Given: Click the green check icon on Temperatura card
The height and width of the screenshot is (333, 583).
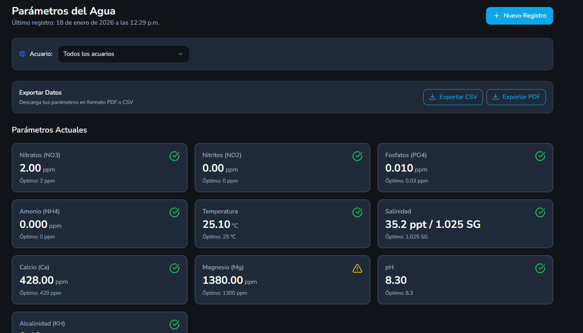Looking at the screenshot, I should (x=358, y=212).
